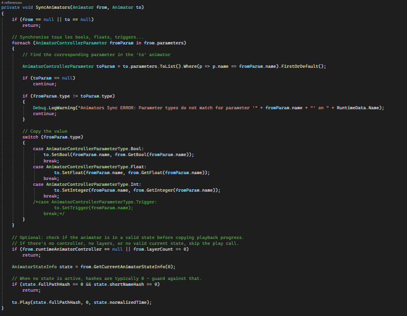The width and height of the screenshot is (407, 316).
Task: Click RuntimeData.Name at end of warning line
Action: (360, 107)
